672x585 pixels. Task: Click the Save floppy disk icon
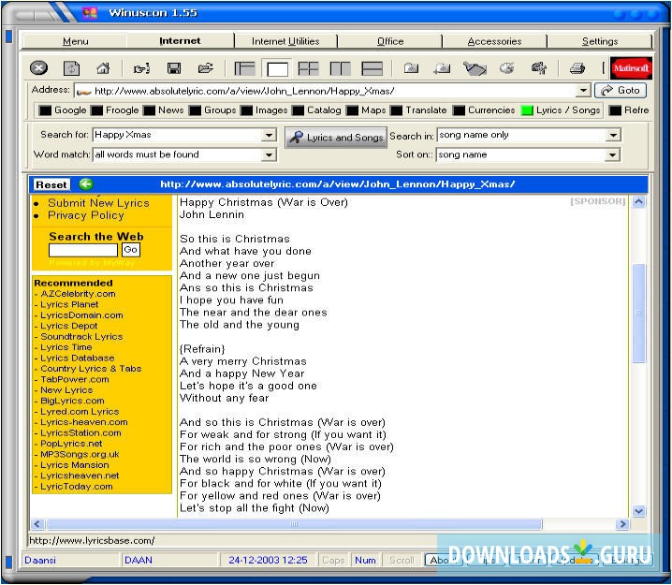(x=173, y=68)
